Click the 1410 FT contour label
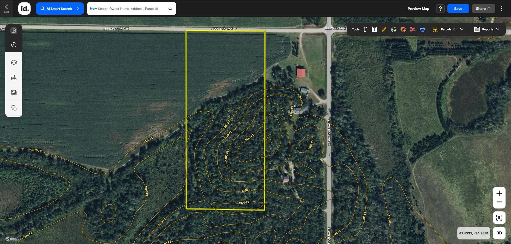This screenshot has width=511, height=244. pyautogui.click(x=249, y=137)
